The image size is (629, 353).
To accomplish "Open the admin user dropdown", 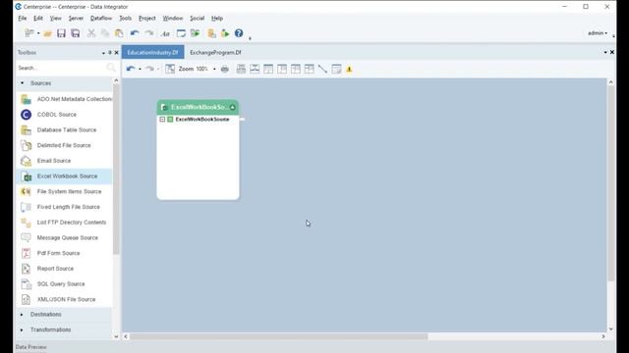I will 598,33.
